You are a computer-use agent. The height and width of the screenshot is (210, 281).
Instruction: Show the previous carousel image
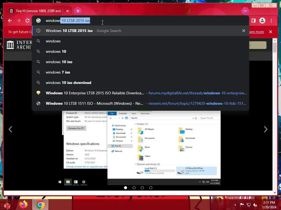click(x=10, y=129)
